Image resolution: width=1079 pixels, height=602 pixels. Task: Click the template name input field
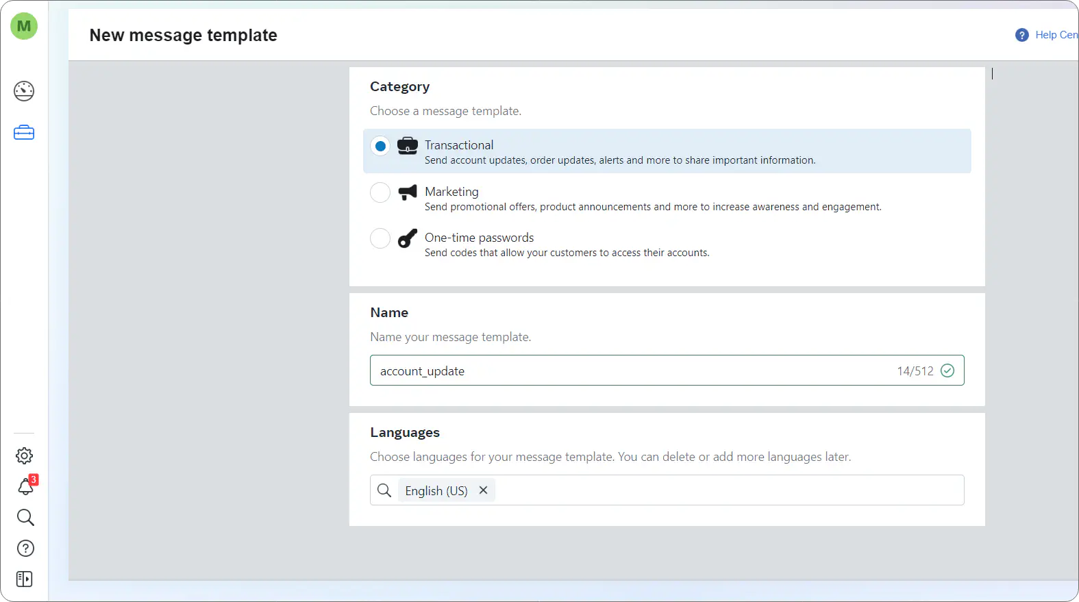coord(667,371)
